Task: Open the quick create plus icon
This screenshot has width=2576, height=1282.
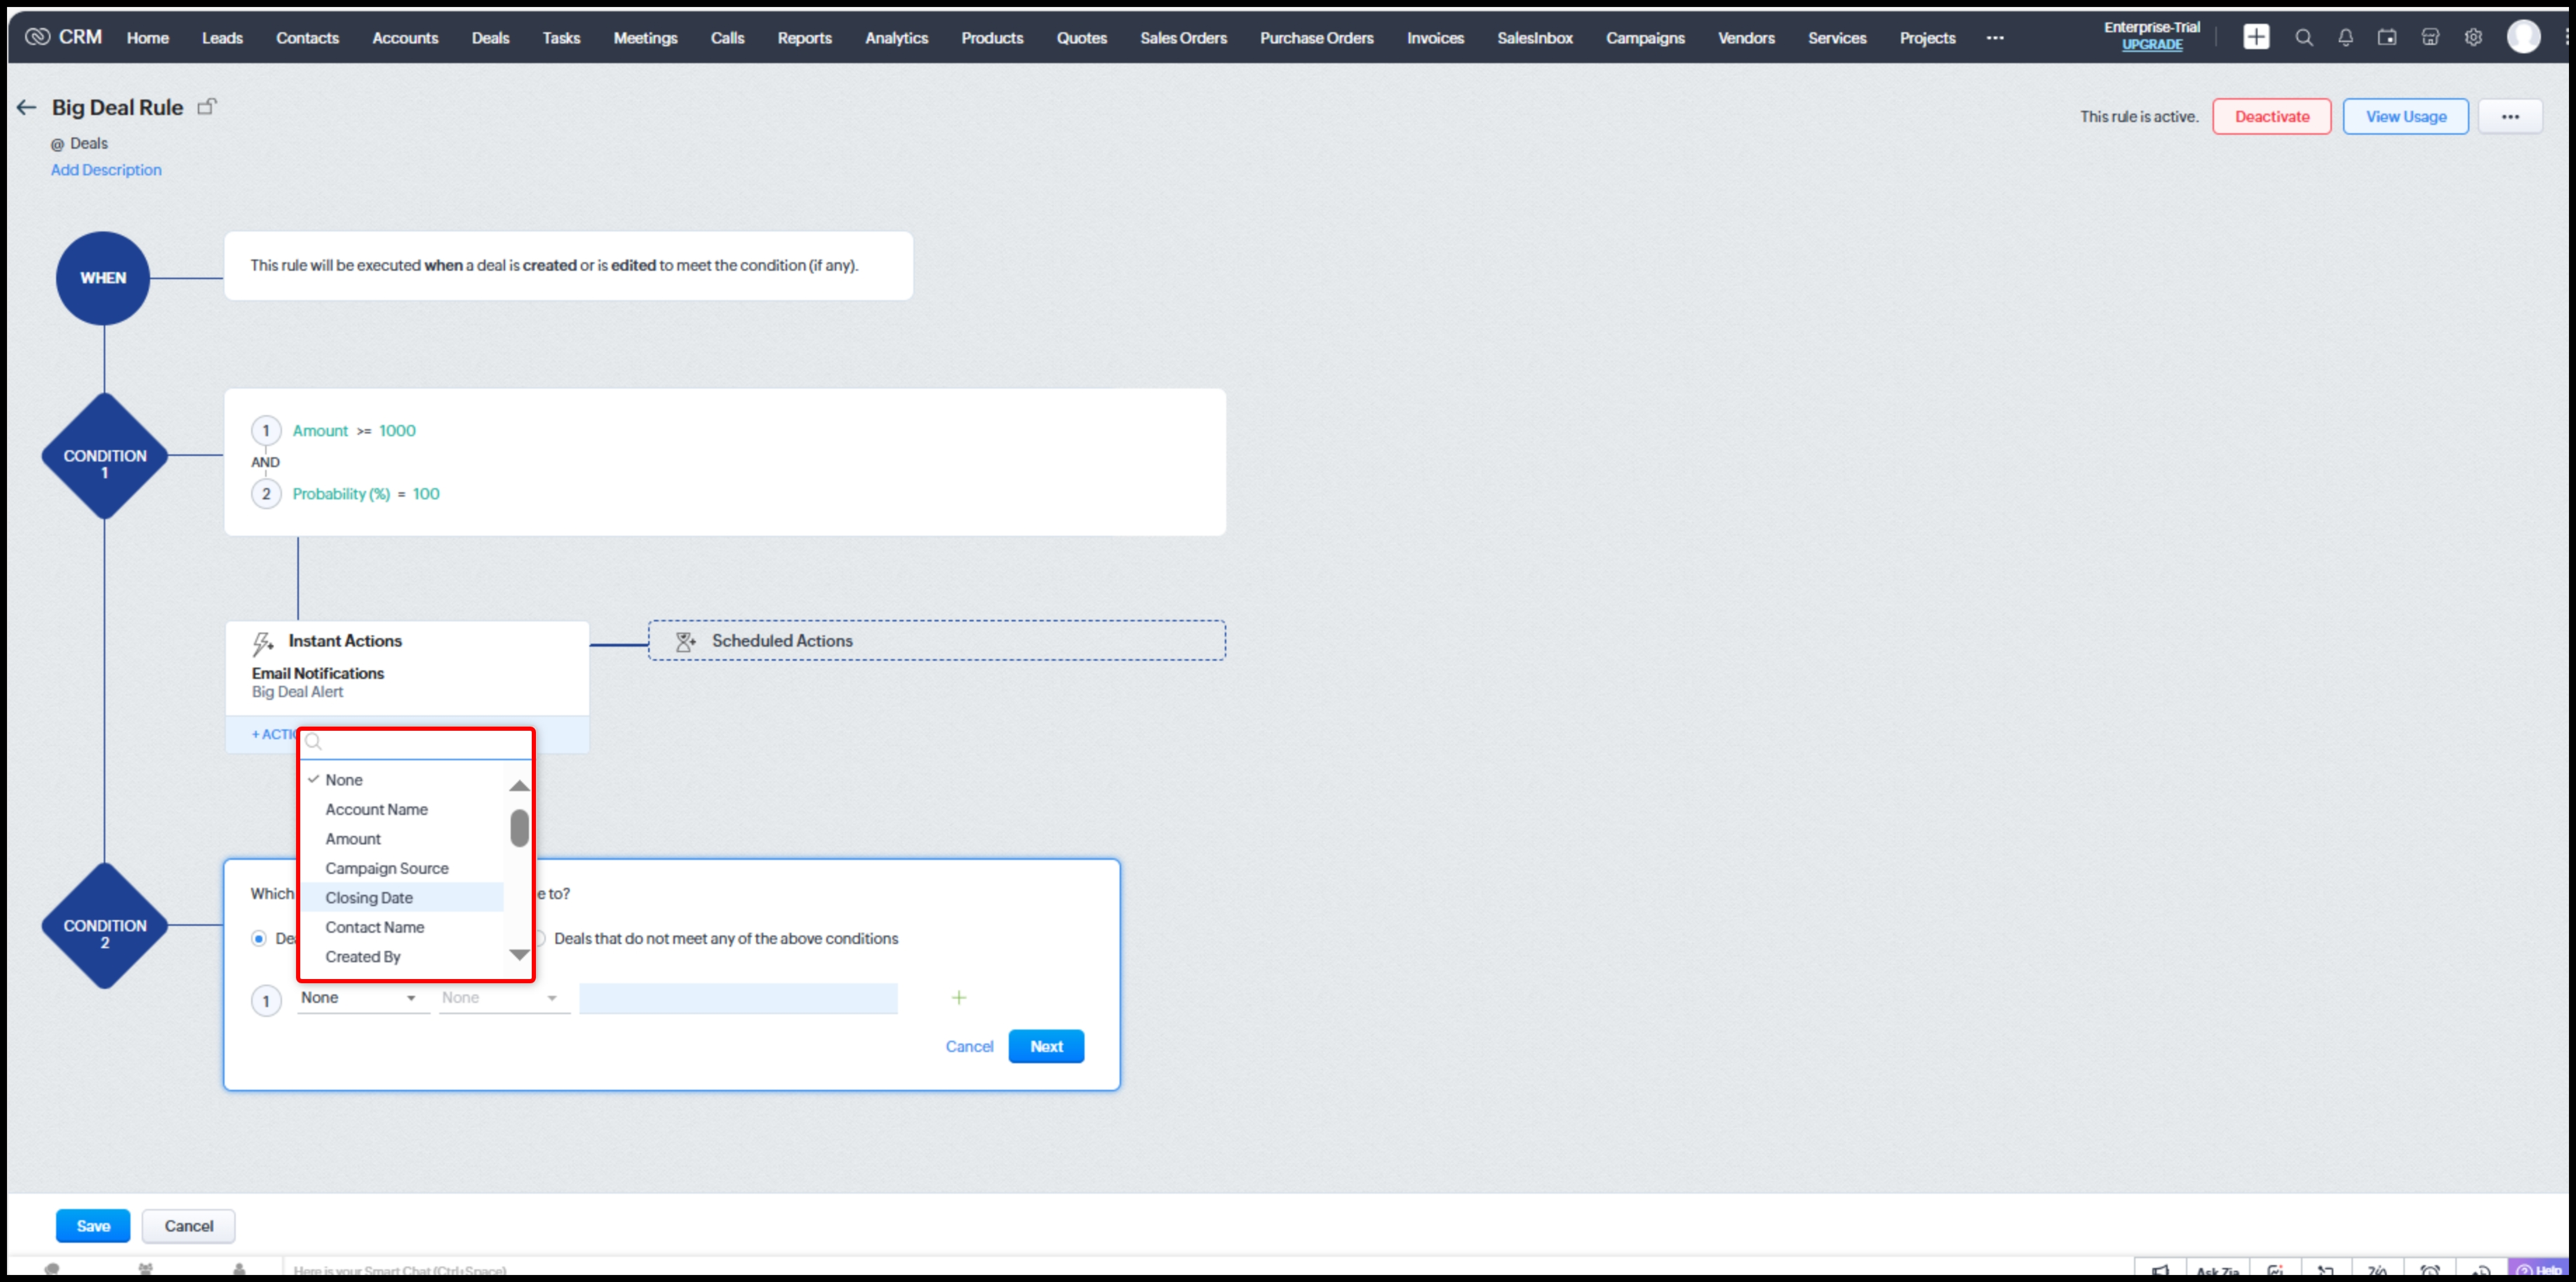Action: coord(2256,37)
